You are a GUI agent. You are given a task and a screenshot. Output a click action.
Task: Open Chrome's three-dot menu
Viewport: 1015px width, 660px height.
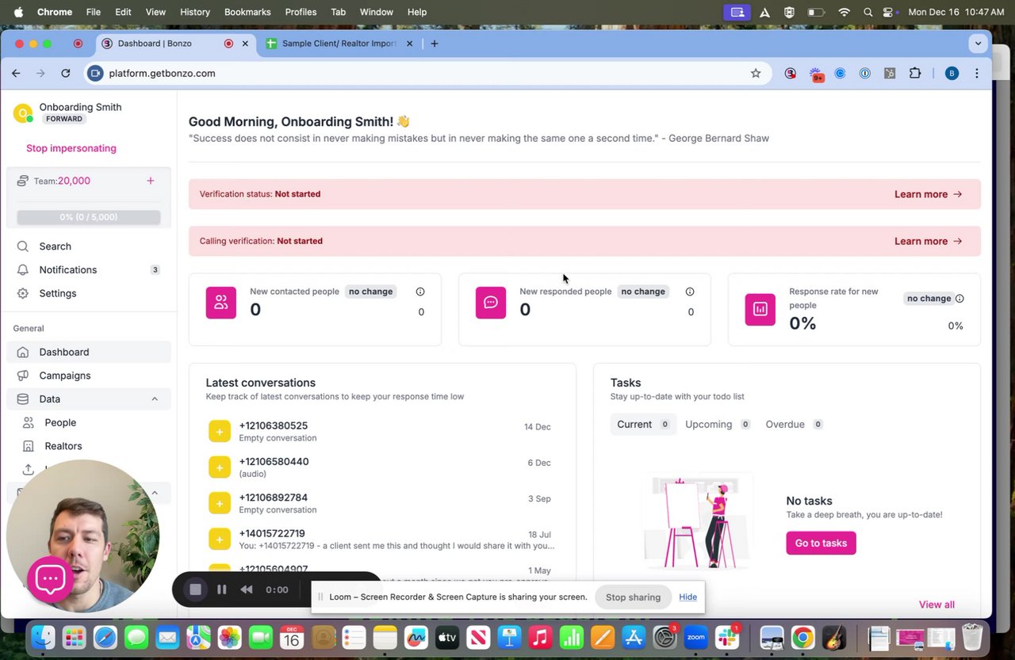pos(977,73)
